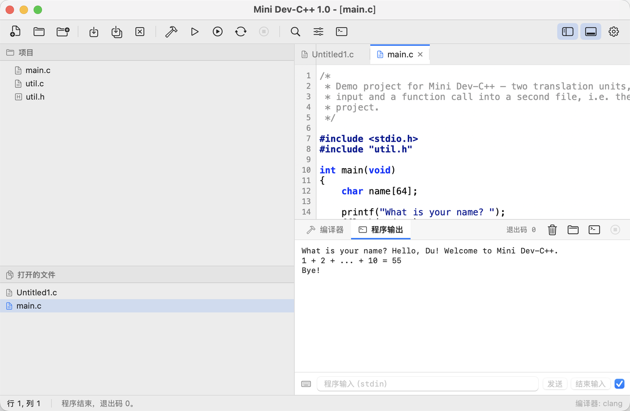Open a file with folder icon
This screenshot has height=411, width=630.
(39, 31)
